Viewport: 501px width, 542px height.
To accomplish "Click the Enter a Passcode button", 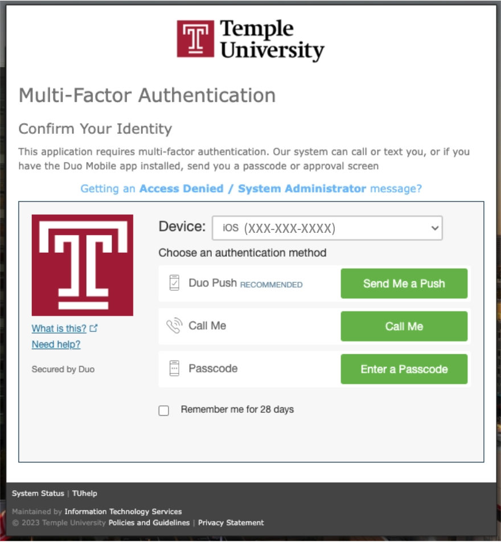I will (404, 369).
